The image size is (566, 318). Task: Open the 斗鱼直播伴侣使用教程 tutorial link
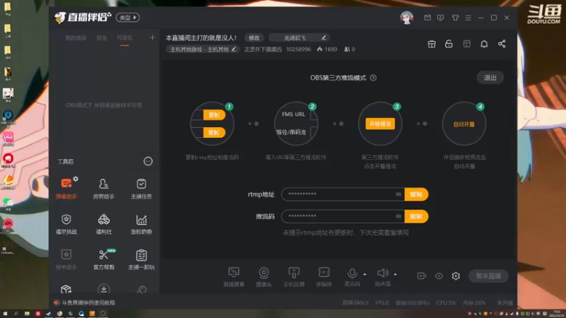coord(88,302)
